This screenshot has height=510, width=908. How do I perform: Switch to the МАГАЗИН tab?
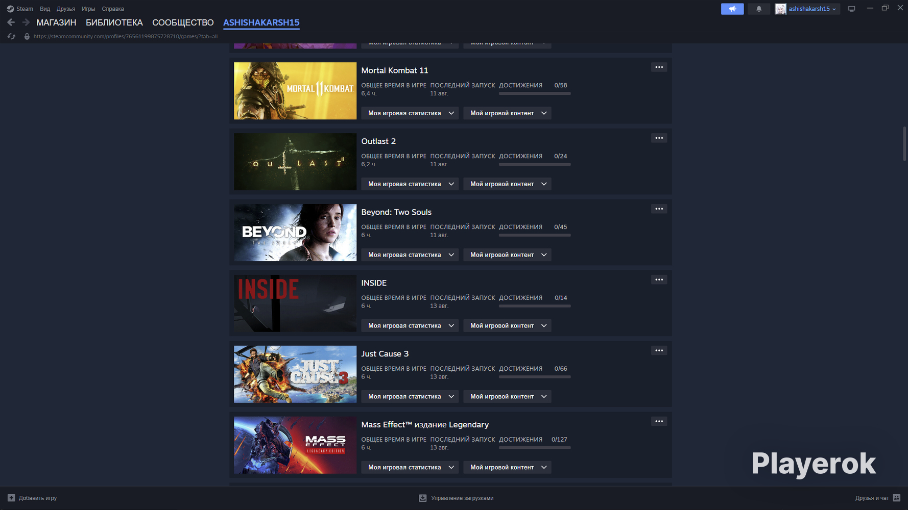pos(56,22)
